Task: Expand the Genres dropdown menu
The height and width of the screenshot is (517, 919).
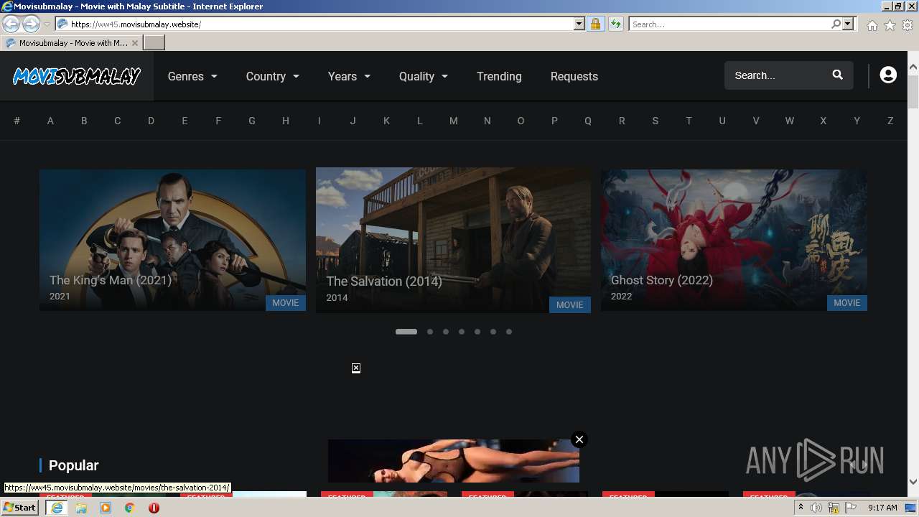Action: click(192, 76)
